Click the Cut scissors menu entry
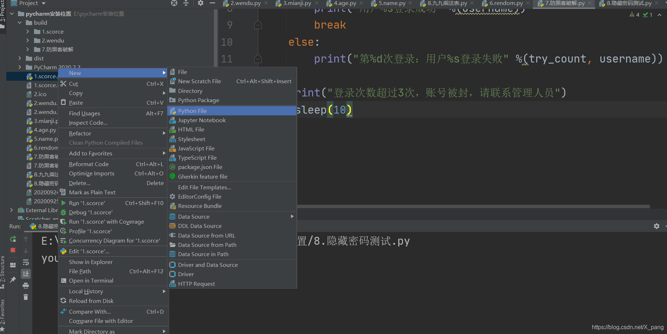 [113, 84]
